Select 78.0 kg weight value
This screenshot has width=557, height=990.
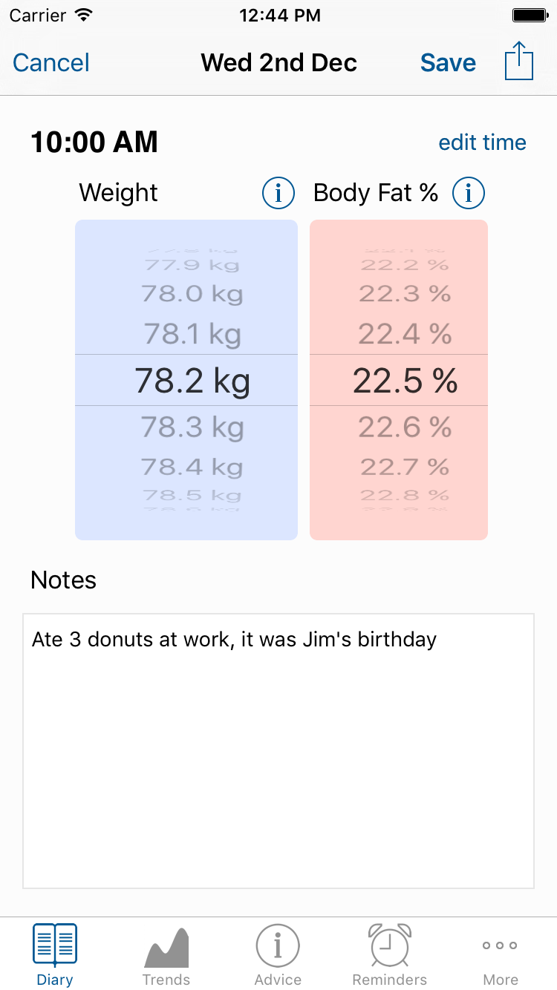pos(192,294)
